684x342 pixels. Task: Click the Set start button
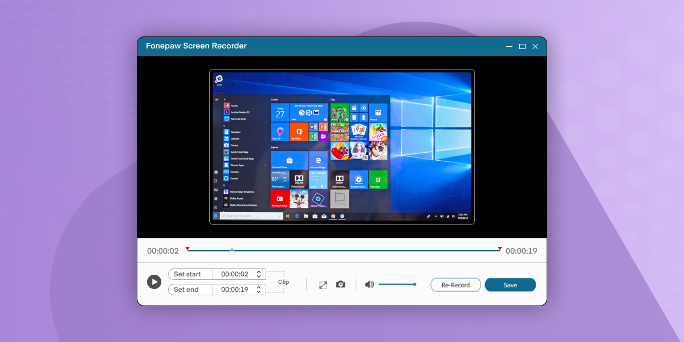[x=190, y=274]
